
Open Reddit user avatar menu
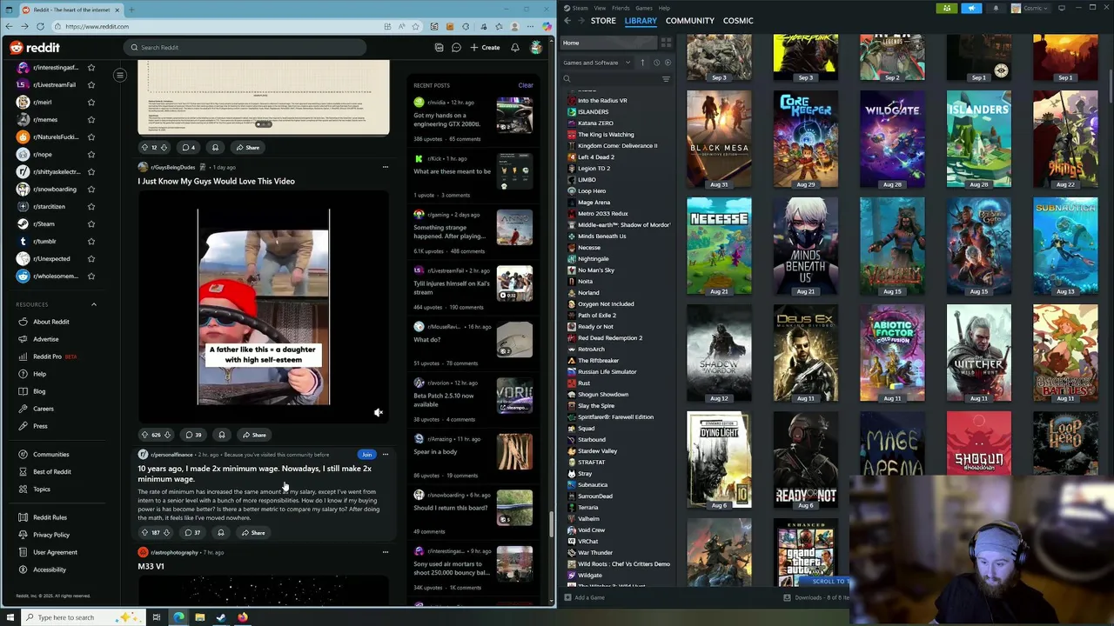pyautogui.click(x=536, y=48)
